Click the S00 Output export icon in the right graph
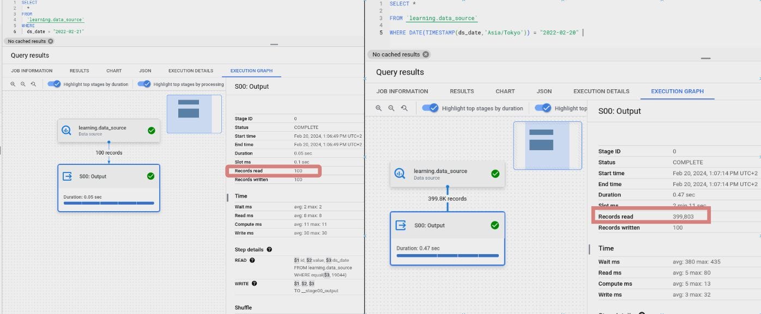The height and width of the screenshot is (314, 761). click(x=401, y=225)
